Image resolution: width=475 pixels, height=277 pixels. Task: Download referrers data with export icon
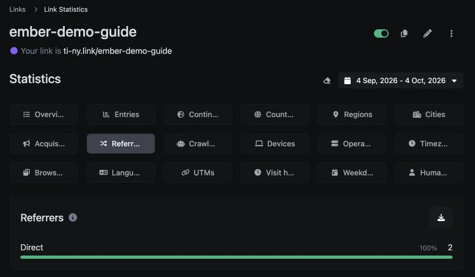coord(441,217)
